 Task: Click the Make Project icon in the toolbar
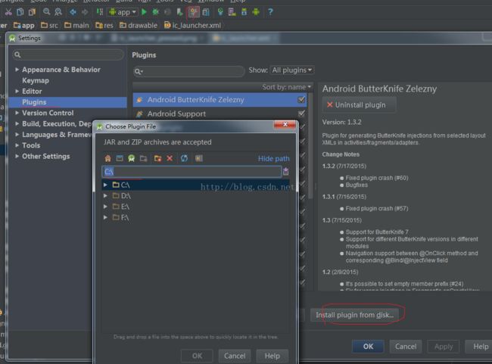[x=100, y=12]
